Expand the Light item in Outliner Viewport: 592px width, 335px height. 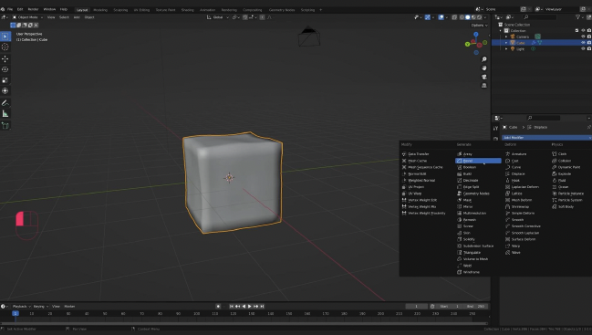[x=506, y=48]
